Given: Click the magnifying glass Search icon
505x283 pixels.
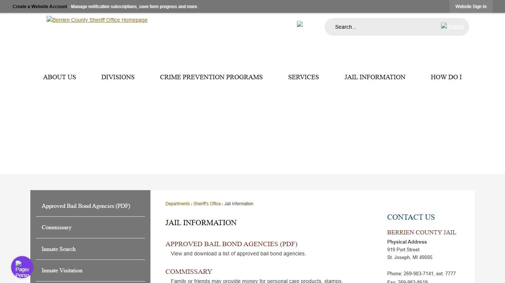Looking at the screenshot, I should [452, 27].
